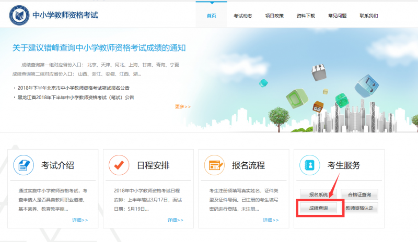Open the 常见问题 menu item
The image size is (418, 242).
point(337,16)
